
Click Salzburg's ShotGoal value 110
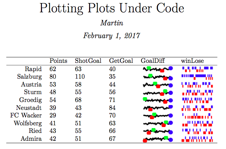tap(80, 77)
